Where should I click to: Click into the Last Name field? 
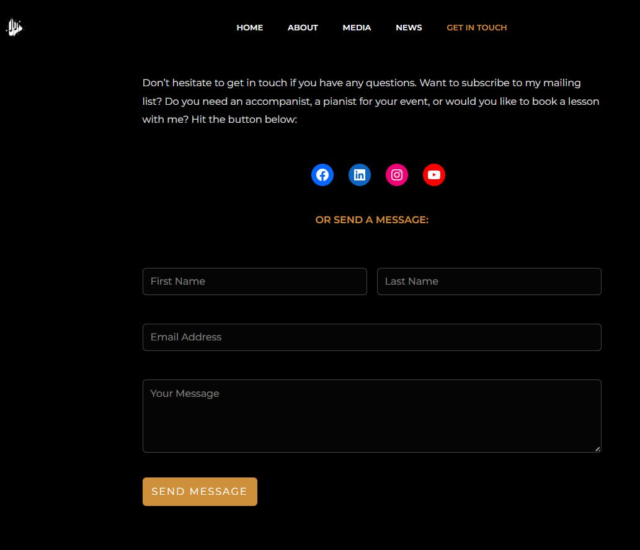tap(489, 282)
